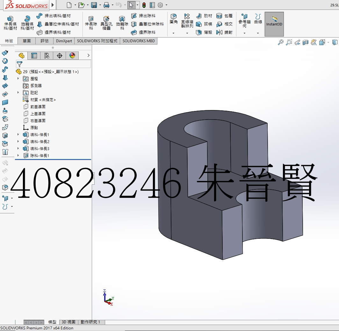Click the Save icon
This screenshot has width=339, height=331.
pyautogui.click(x=94, y=5)
